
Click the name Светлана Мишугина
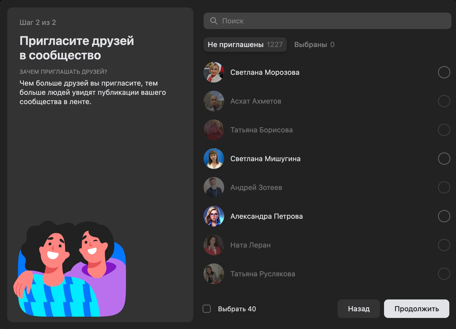coord(265,159)
